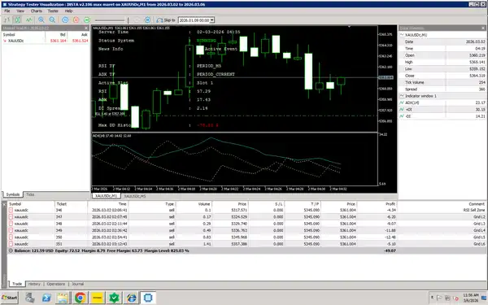Viewport: 488px width, 305px height.
Task: Zoom out of the chart
Action: [x=52, y=20]
